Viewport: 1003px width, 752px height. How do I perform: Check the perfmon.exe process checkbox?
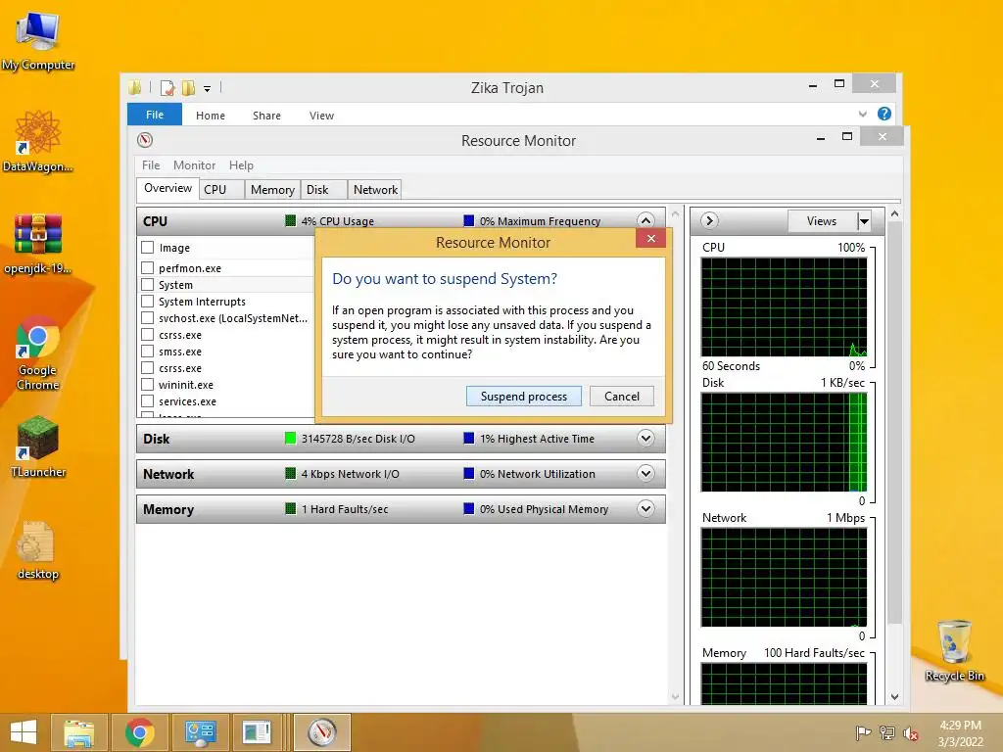pos(148,267)
